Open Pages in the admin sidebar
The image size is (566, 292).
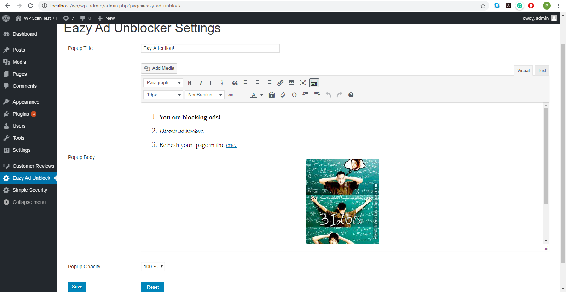pyautogui.click(x=28, y=74)
